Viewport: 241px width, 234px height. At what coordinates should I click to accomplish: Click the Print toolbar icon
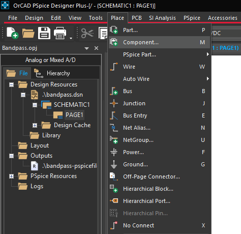pos(60,33)
